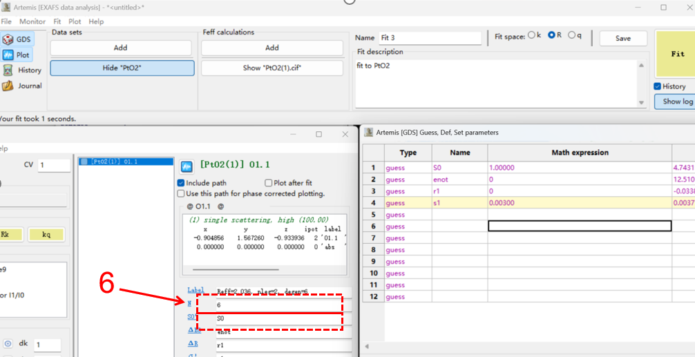Image resolution: width=695 pixels, height=357 pixels.
Task: Open the Type choice in GDS row 1
Action: pyautogui.click(x=408, y=168)
